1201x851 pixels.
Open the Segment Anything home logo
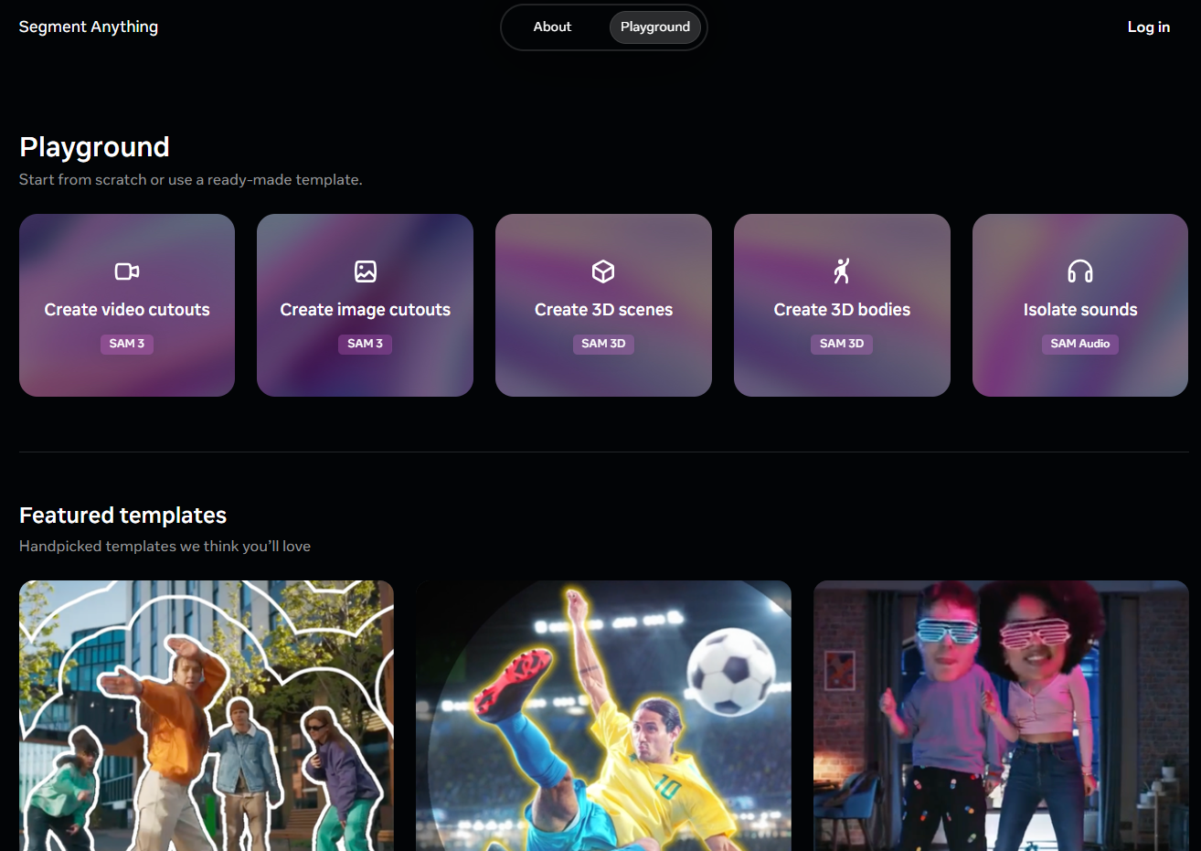coord(89,27)
